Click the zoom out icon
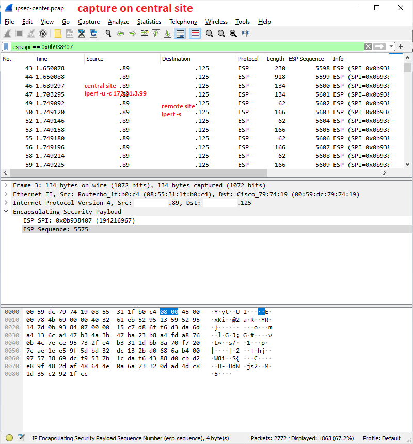This screenshot has height=444, width=413. [221, 34]
